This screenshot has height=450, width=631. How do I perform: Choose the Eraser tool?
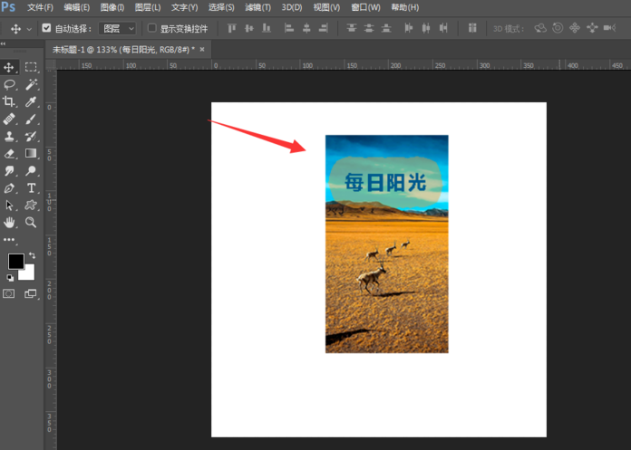tap(10, 153)
